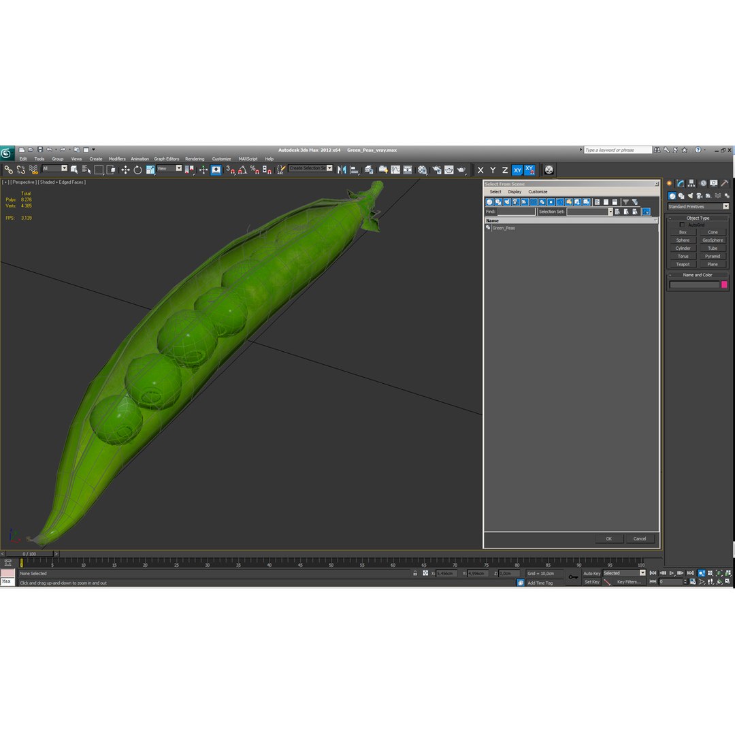Expand Create Selection Set dropdown

(329, 168)
